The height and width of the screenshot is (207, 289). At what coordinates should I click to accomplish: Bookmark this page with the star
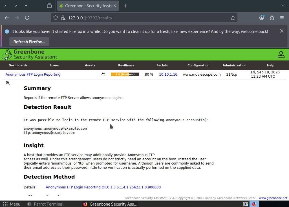pyautogui.click(x=233, y=18)
